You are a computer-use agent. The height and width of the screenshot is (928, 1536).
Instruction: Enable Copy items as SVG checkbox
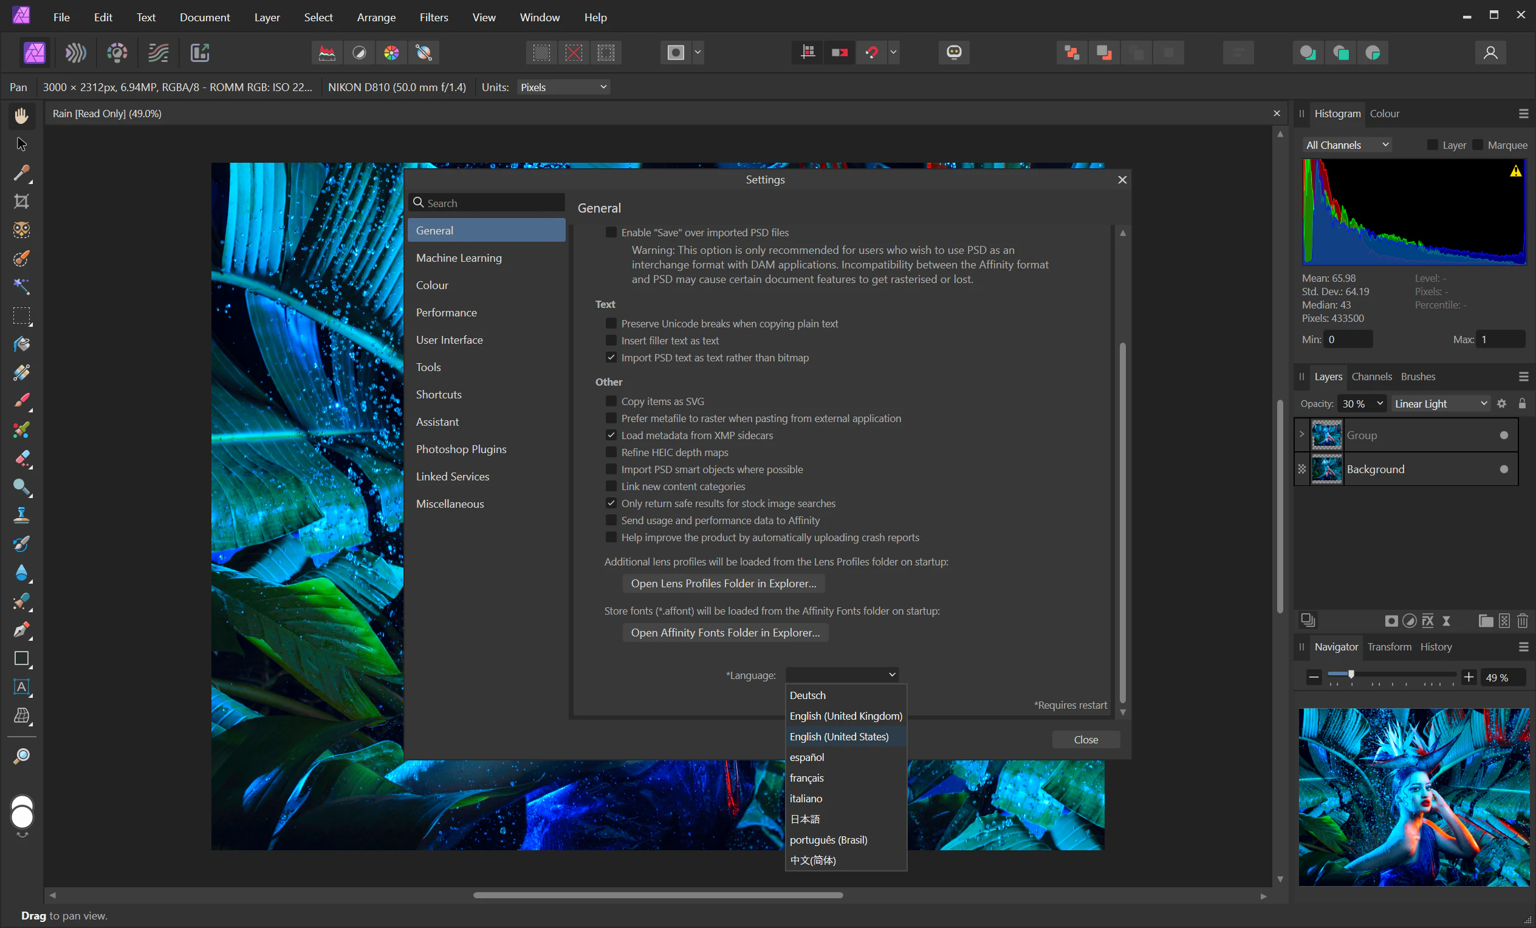point(611,401)
